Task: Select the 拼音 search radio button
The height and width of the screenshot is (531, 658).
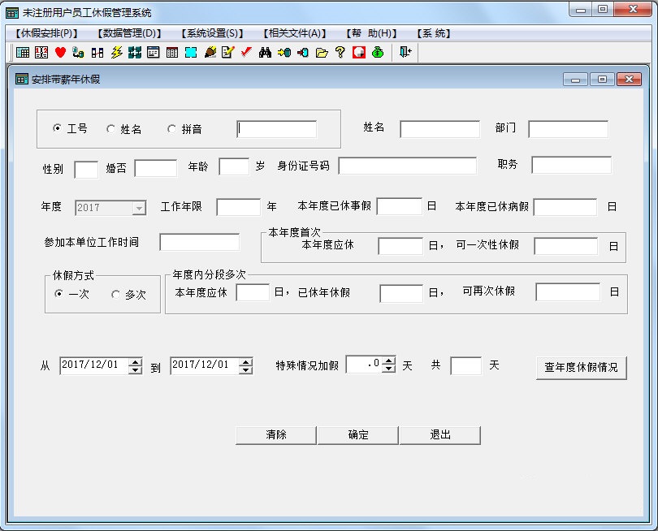Action: coord(171,129)
